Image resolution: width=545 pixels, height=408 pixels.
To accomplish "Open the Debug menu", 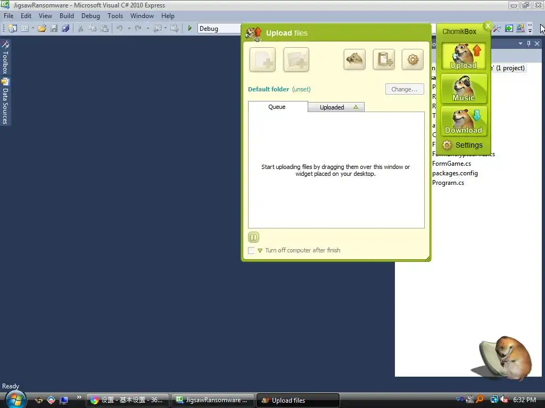I will (x=90, y=16).
